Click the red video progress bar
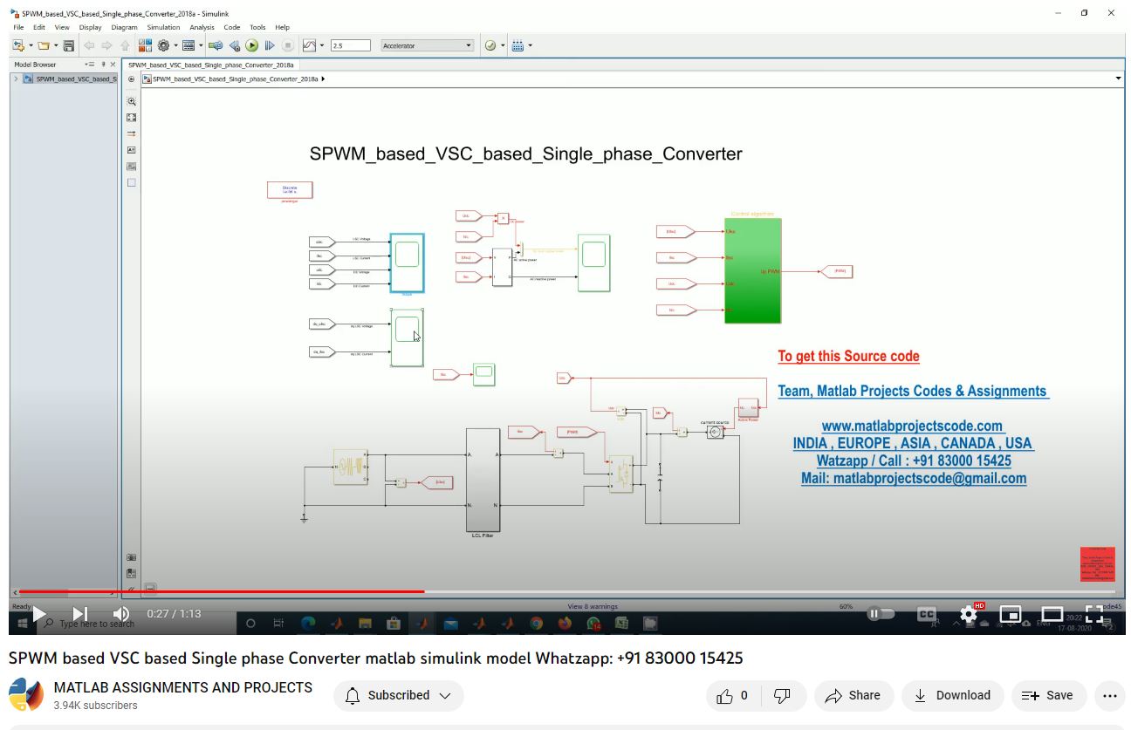The width and height of the screenshot is (1131, 730). pos(262,591)
